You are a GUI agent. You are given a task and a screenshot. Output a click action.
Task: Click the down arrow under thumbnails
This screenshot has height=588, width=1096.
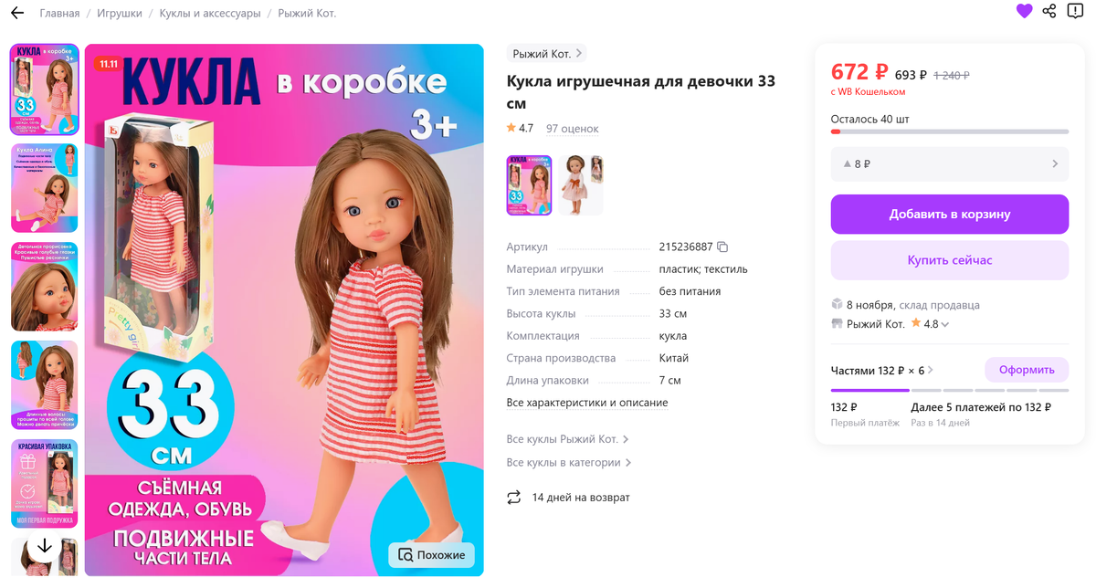click(44, 546)
